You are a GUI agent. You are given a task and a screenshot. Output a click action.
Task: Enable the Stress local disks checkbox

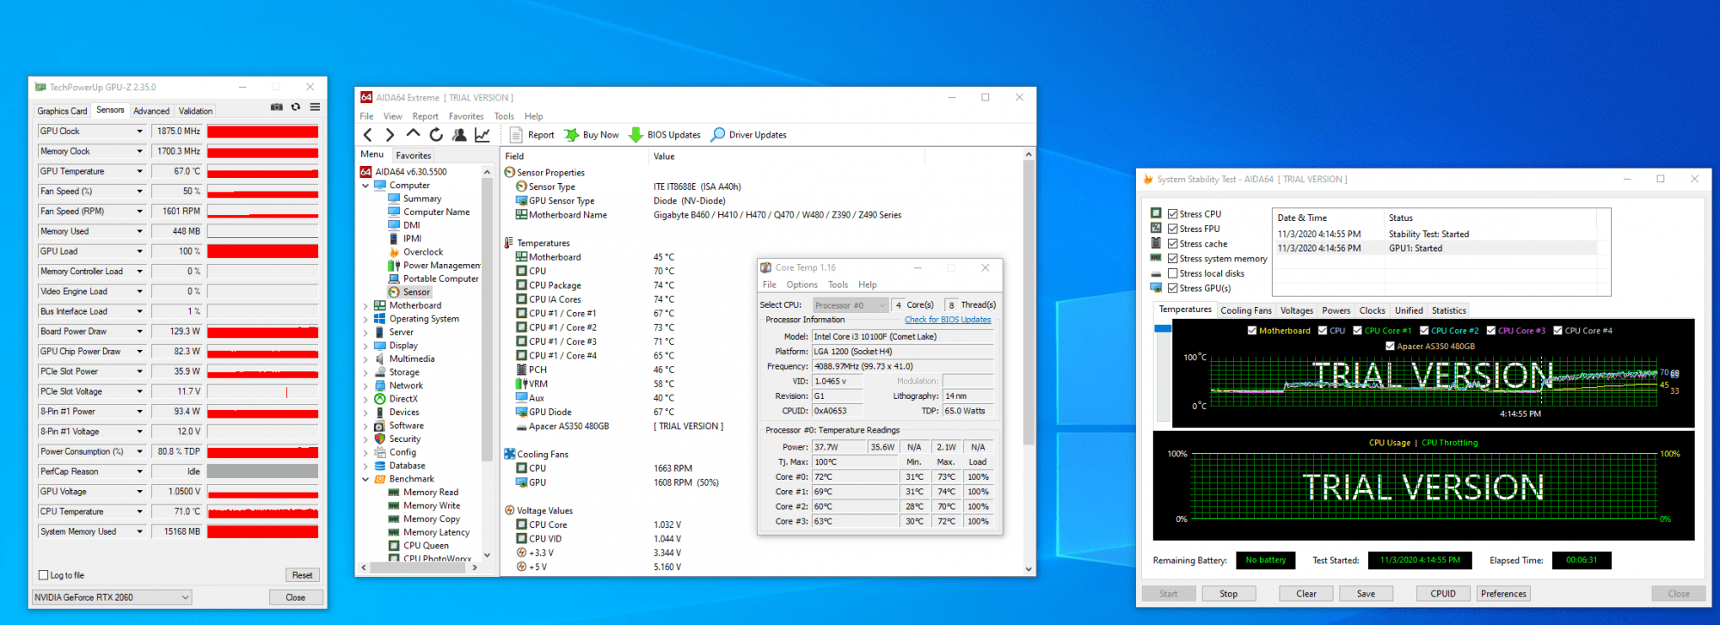click(1172, 273)
